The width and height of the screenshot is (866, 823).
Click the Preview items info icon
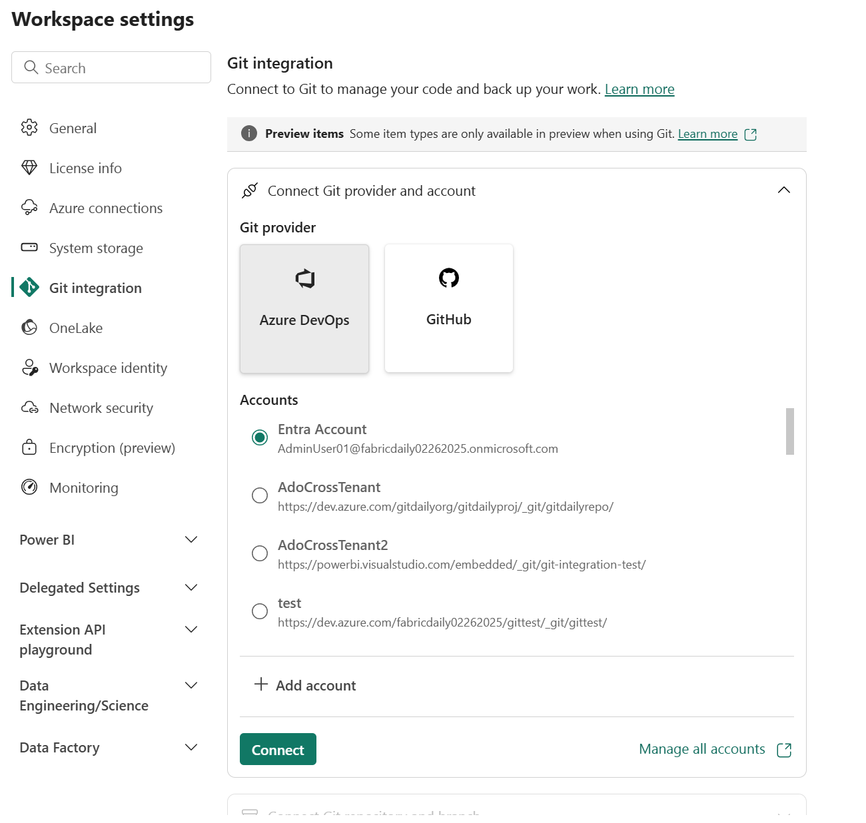pos(248,133)
